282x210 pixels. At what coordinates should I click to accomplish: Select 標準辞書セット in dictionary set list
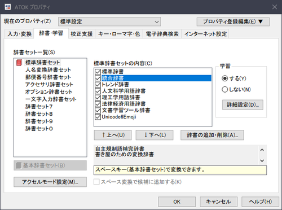tap(42, 63)
